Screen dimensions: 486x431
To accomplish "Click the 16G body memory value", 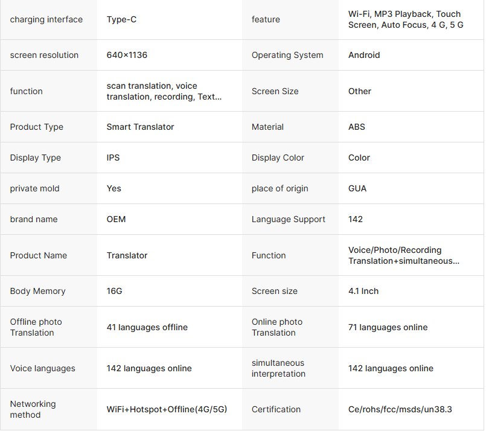I will 114,291.
